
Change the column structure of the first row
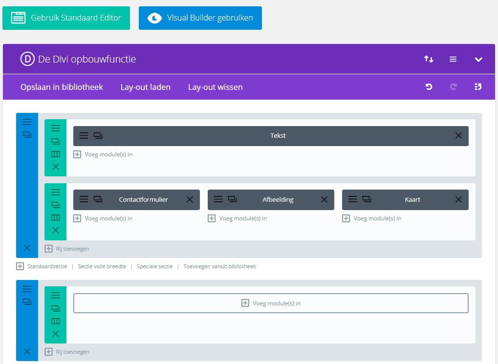click(x=55, y=153)
